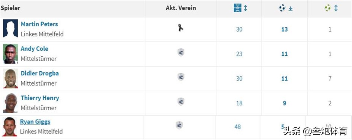Click Andy Cole's club crest icon
The width and height of the screenshot is (352, 140).
tap(181, 52)
